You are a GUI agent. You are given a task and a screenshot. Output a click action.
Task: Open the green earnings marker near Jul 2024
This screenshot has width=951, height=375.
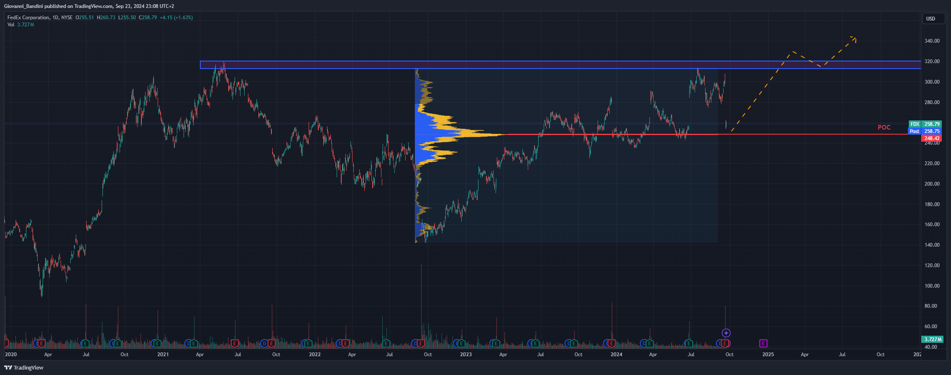688,343
